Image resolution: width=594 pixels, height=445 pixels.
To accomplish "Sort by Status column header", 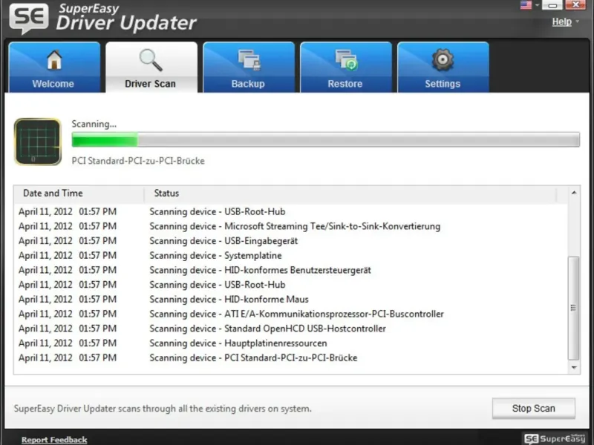I will (x=350, y=194).
